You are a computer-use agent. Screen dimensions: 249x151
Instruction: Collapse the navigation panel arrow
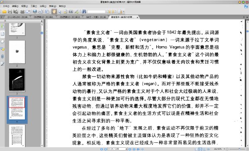(42, 21)
